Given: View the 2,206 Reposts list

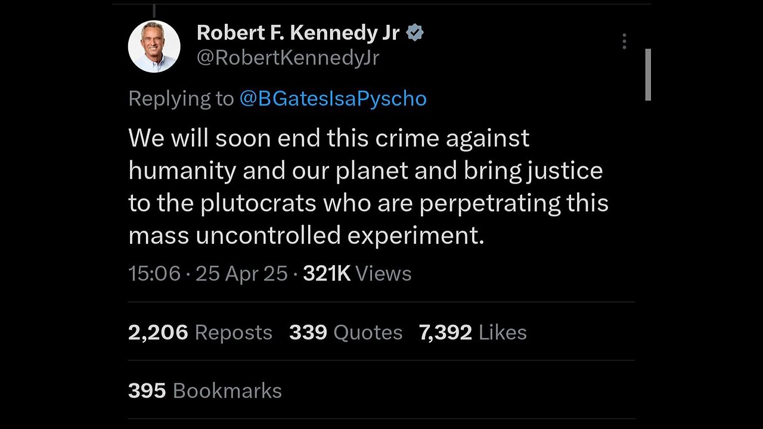Looking at the screenshot, I should pyautogui.click(x=200, y=332).
